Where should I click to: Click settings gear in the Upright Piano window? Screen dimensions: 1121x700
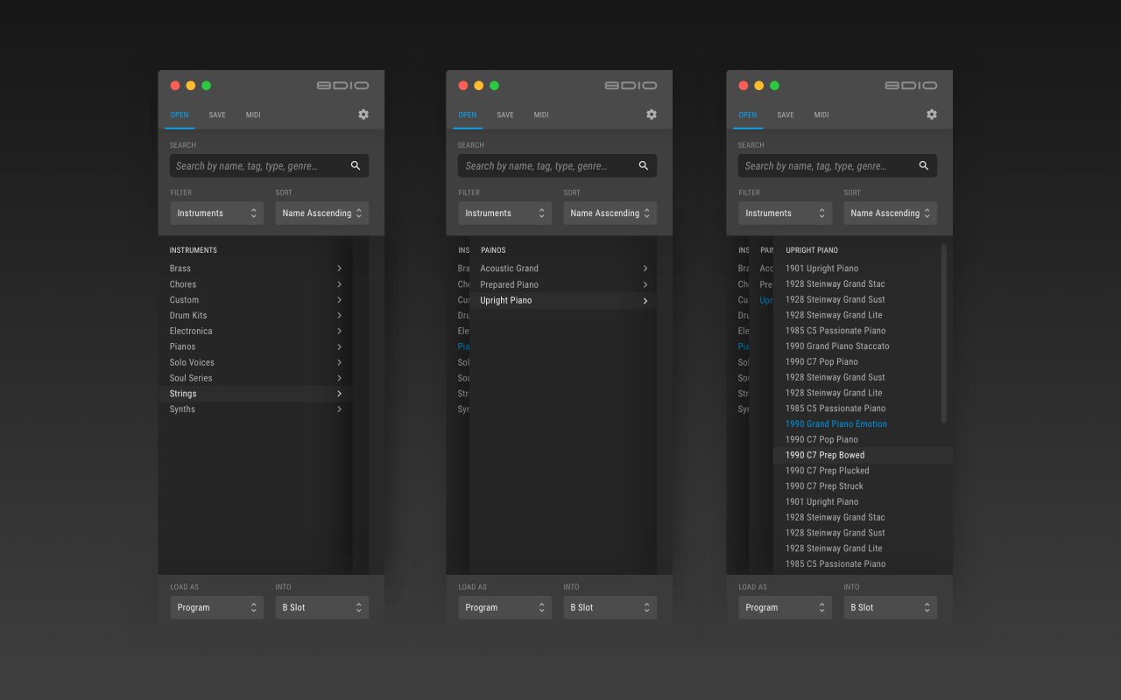click(932, 115)
